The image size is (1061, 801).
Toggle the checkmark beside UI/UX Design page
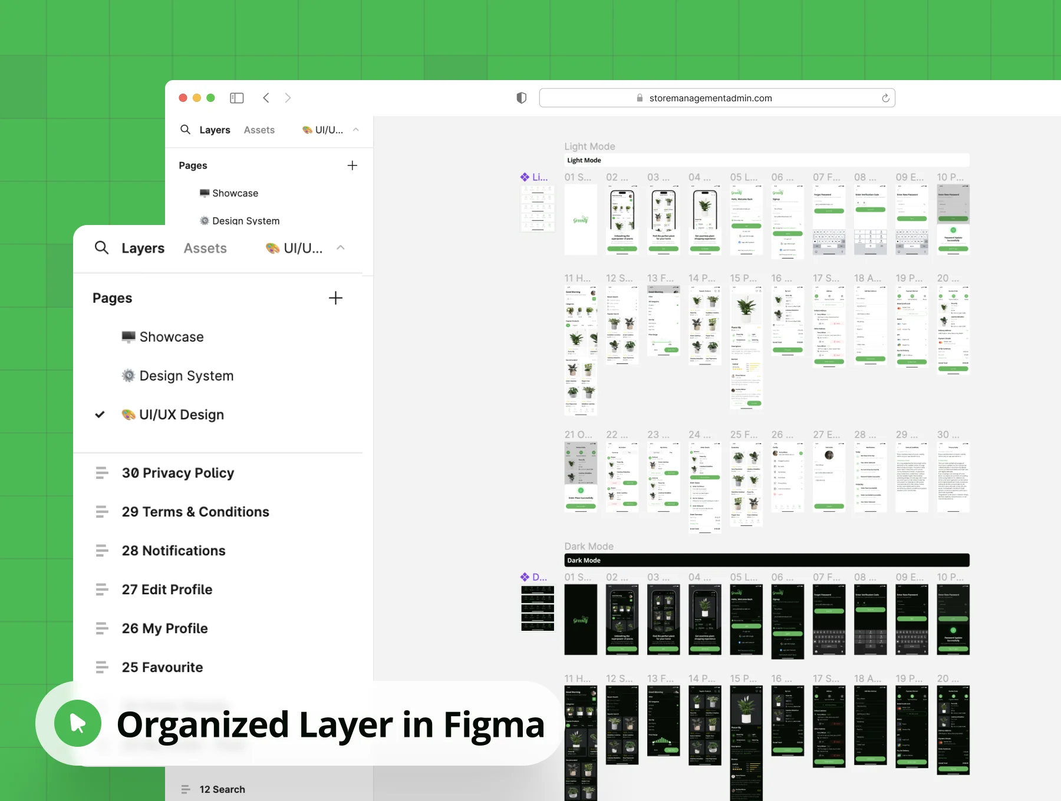click(100, 415)
